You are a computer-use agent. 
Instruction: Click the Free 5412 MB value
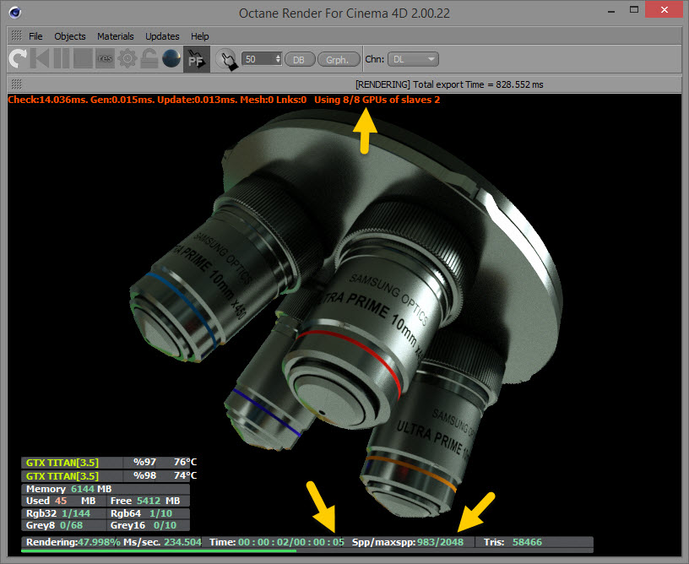click(x=149, y=501)
